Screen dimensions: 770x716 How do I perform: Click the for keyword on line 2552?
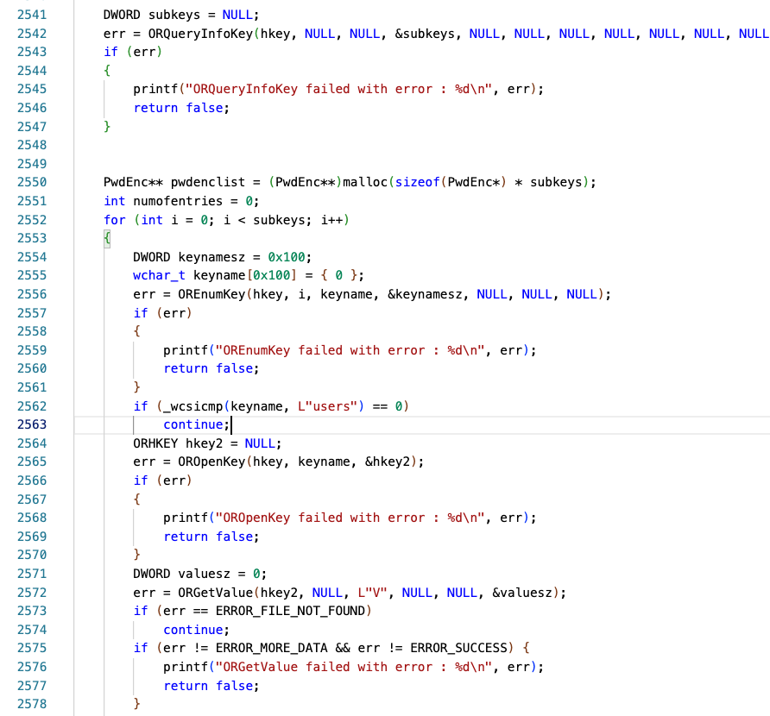tap(114, 220)
